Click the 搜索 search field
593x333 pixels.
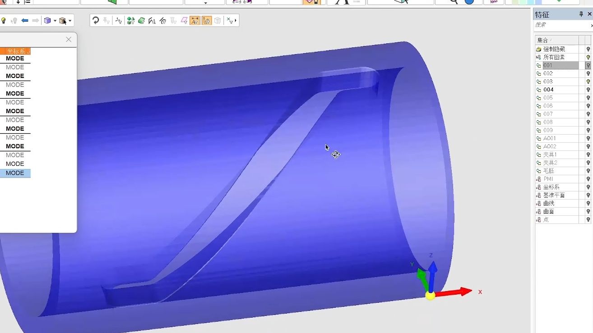561,25
